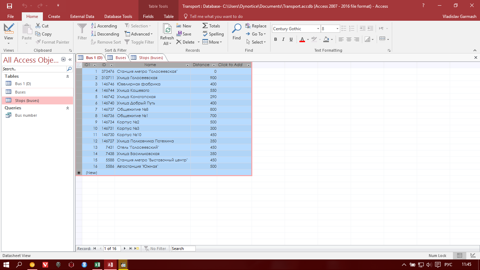
Task: Open Database Tools tab
Action: [x=118, y=17]
